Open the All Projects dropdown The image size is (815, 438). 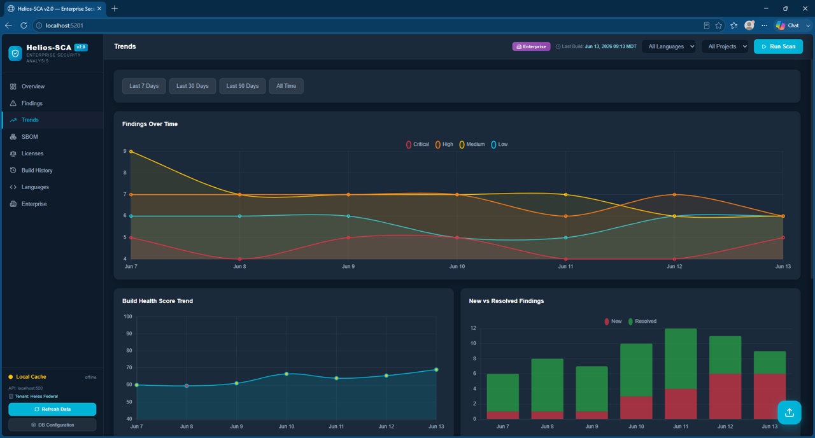coord(725,46)
